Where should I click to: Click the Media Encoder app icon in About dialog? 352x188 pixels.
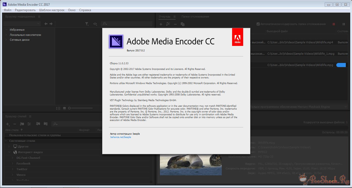click(x=116, y=41)
